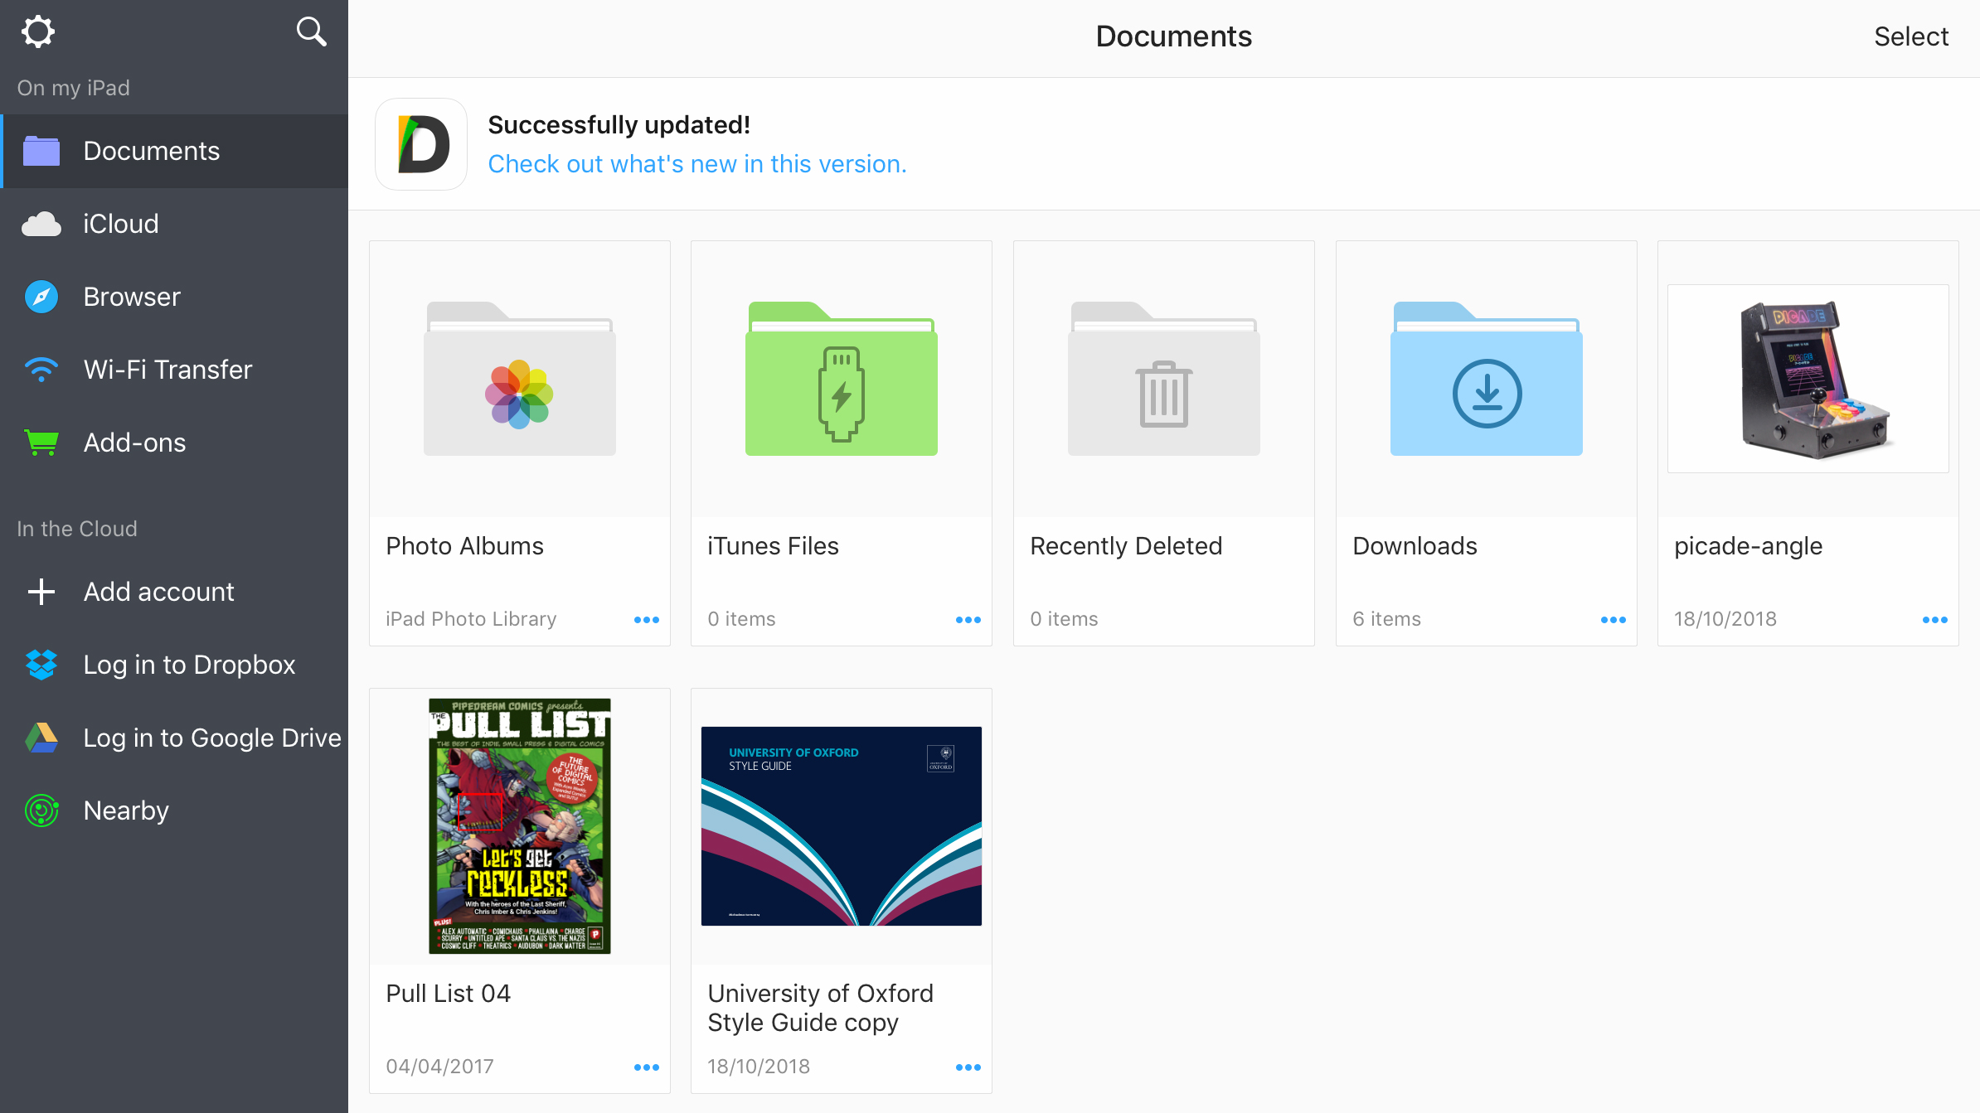
Task: Select the Documents sidebar item
Action: [174, 151]
